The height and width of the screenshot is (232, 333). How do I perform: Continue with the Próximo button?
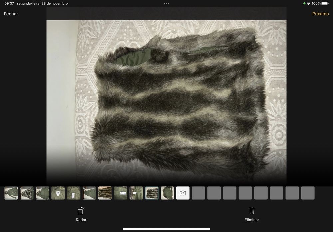pos(320,14)
